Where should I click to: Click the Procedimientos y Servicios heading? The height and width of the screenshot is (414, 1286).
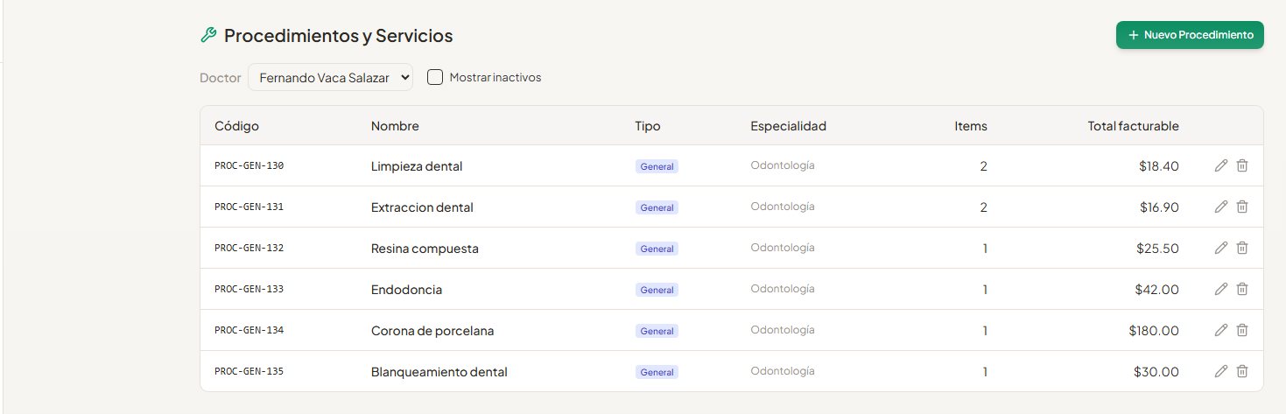[338, 36]
